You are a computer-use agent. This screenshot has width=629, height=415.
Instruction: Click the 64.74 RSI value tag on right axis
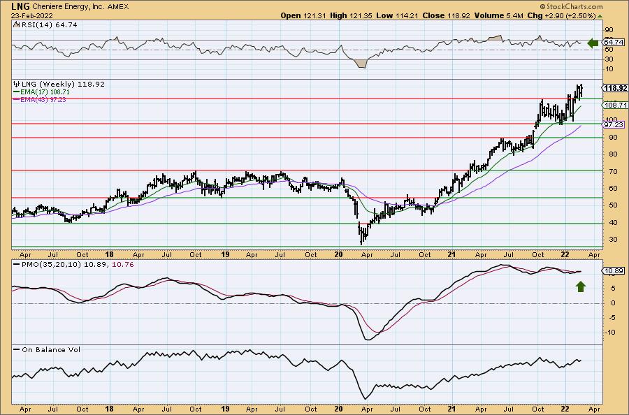(614, 42)
